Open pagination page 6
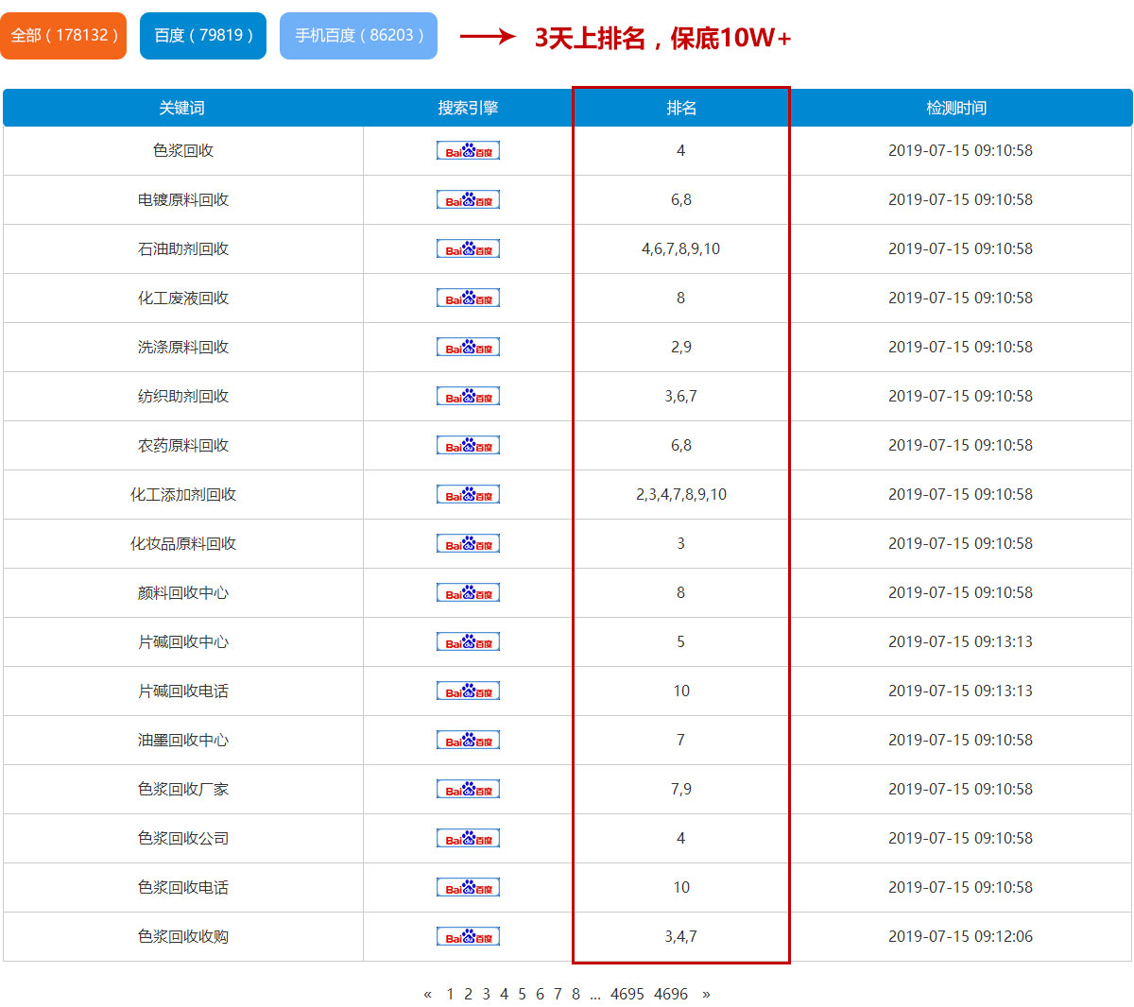 click(540, 994)
